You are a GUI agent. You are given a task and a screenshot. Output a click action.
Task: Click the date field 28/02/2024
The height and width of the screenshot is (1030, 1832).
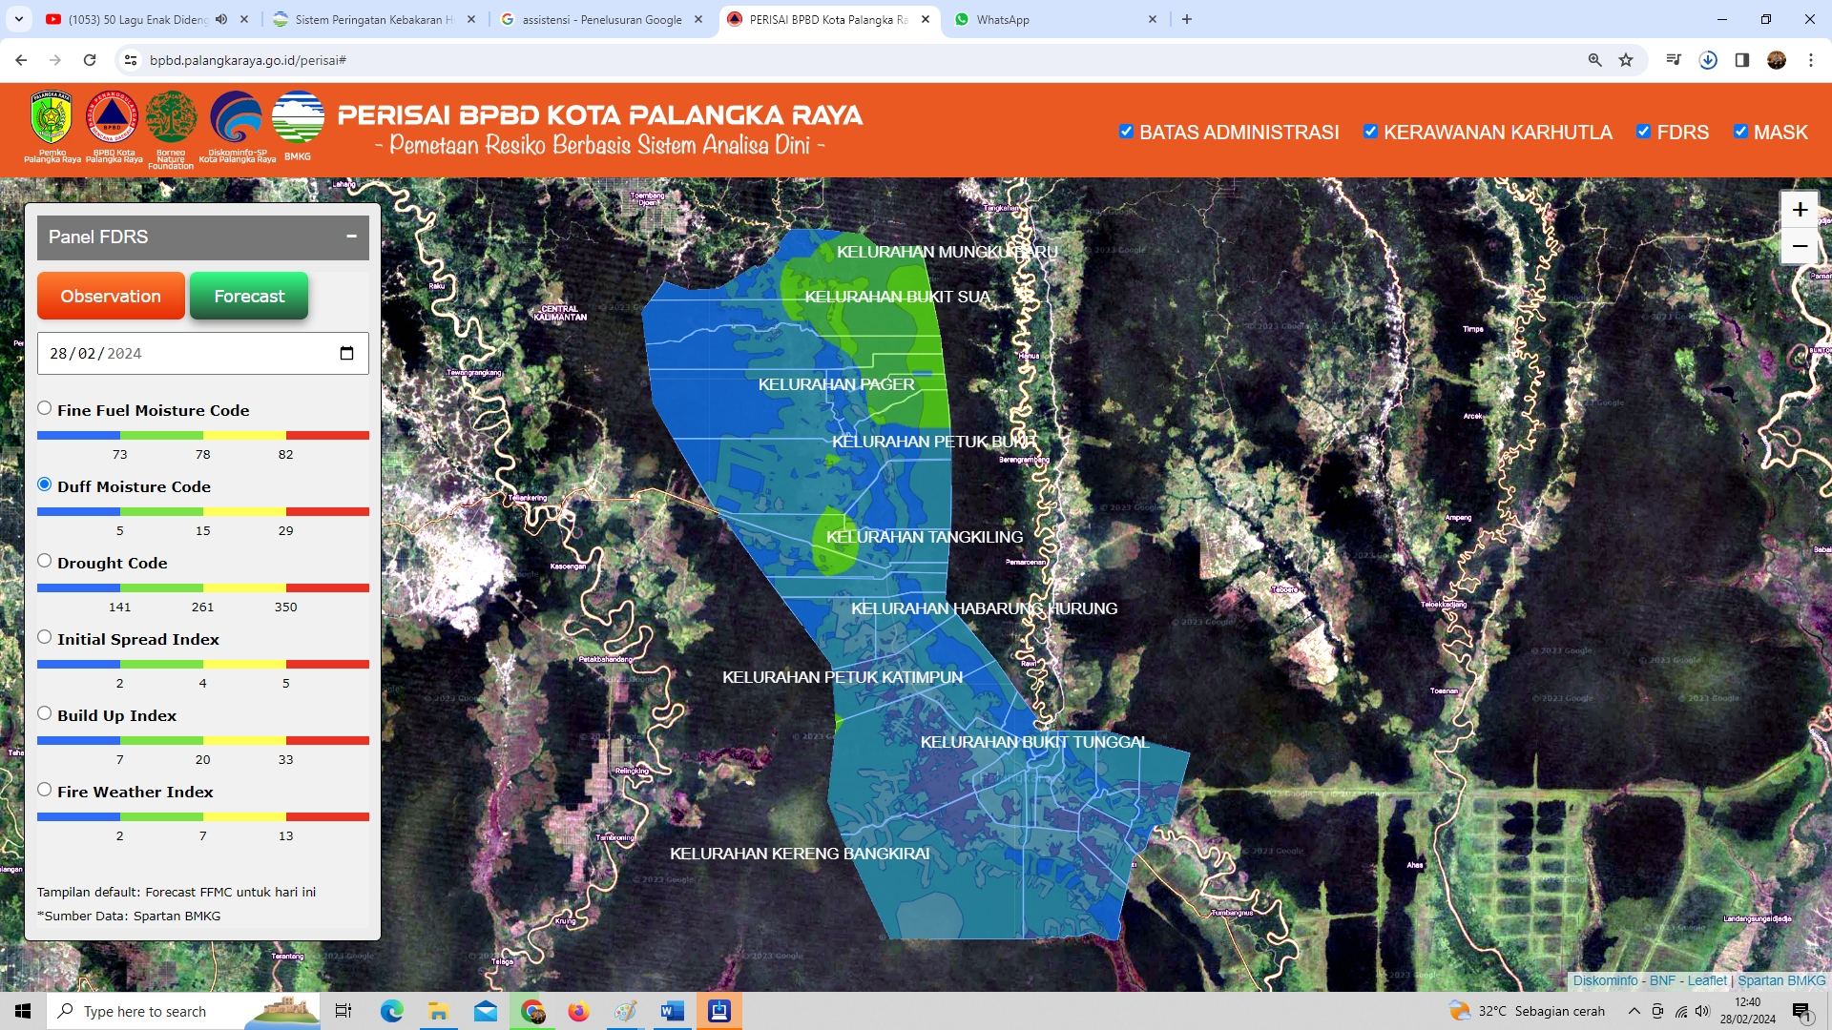tap(203, 354)
